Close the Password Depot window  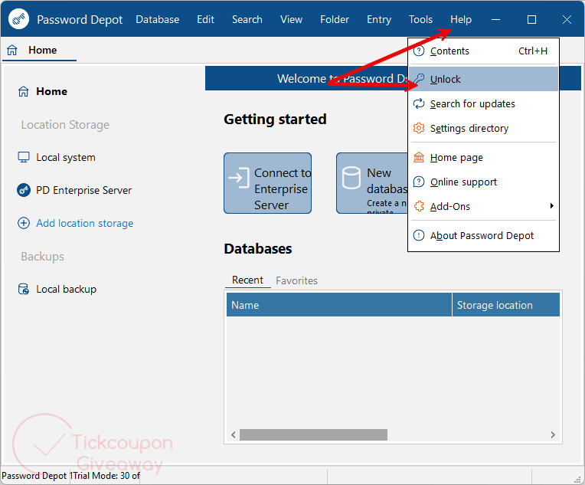tap(567, 19)
